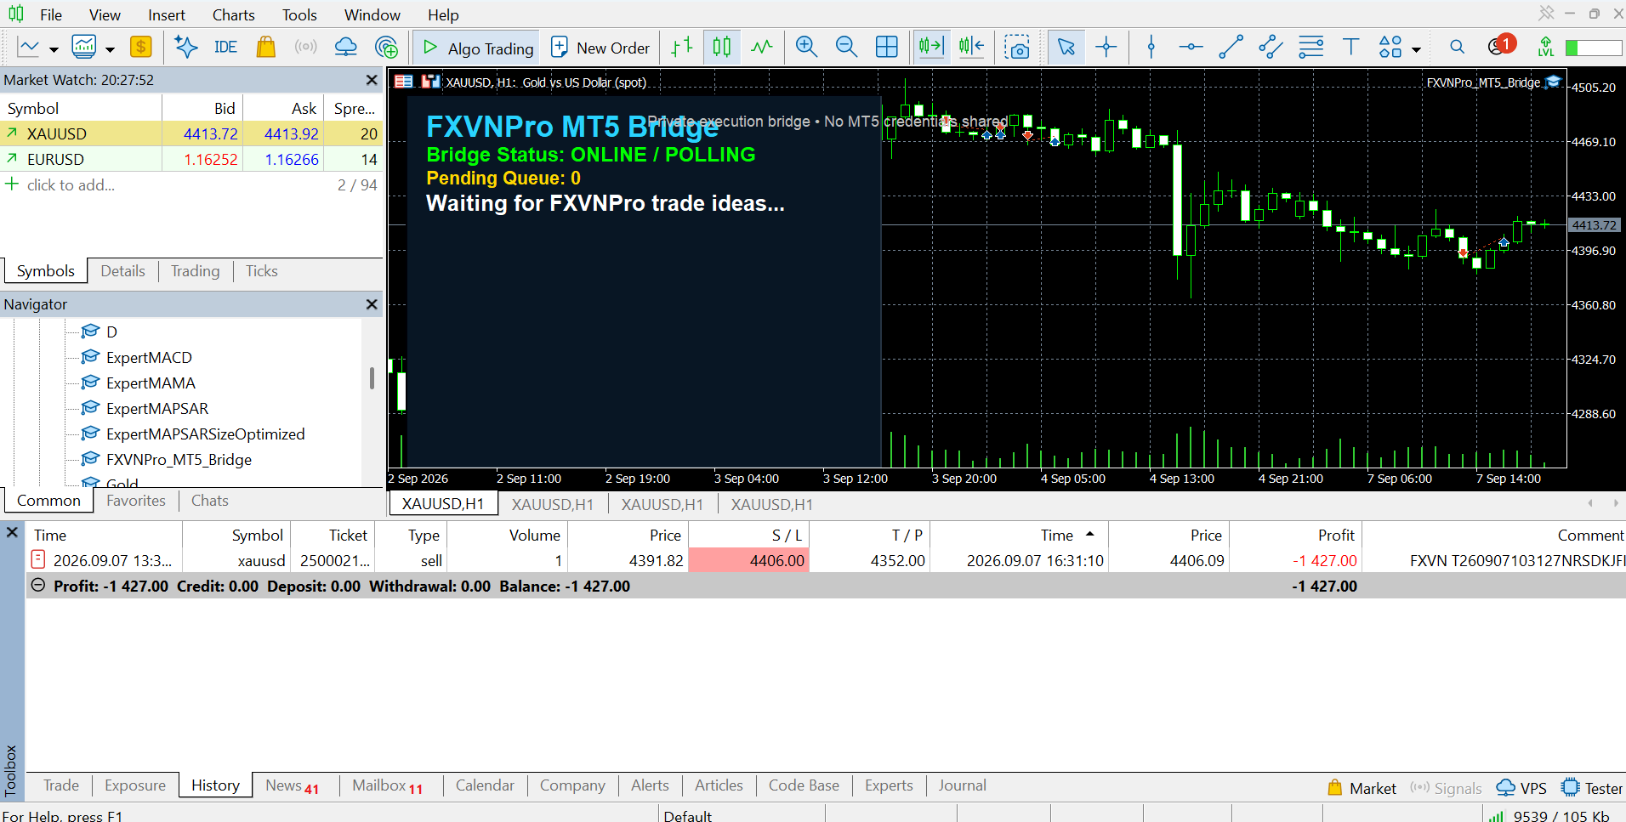Draw a horizontal line on chart
Image resolution: width=1626 pixels, height=822 pixels.
pyautogui.click(x=1191, y=47)
